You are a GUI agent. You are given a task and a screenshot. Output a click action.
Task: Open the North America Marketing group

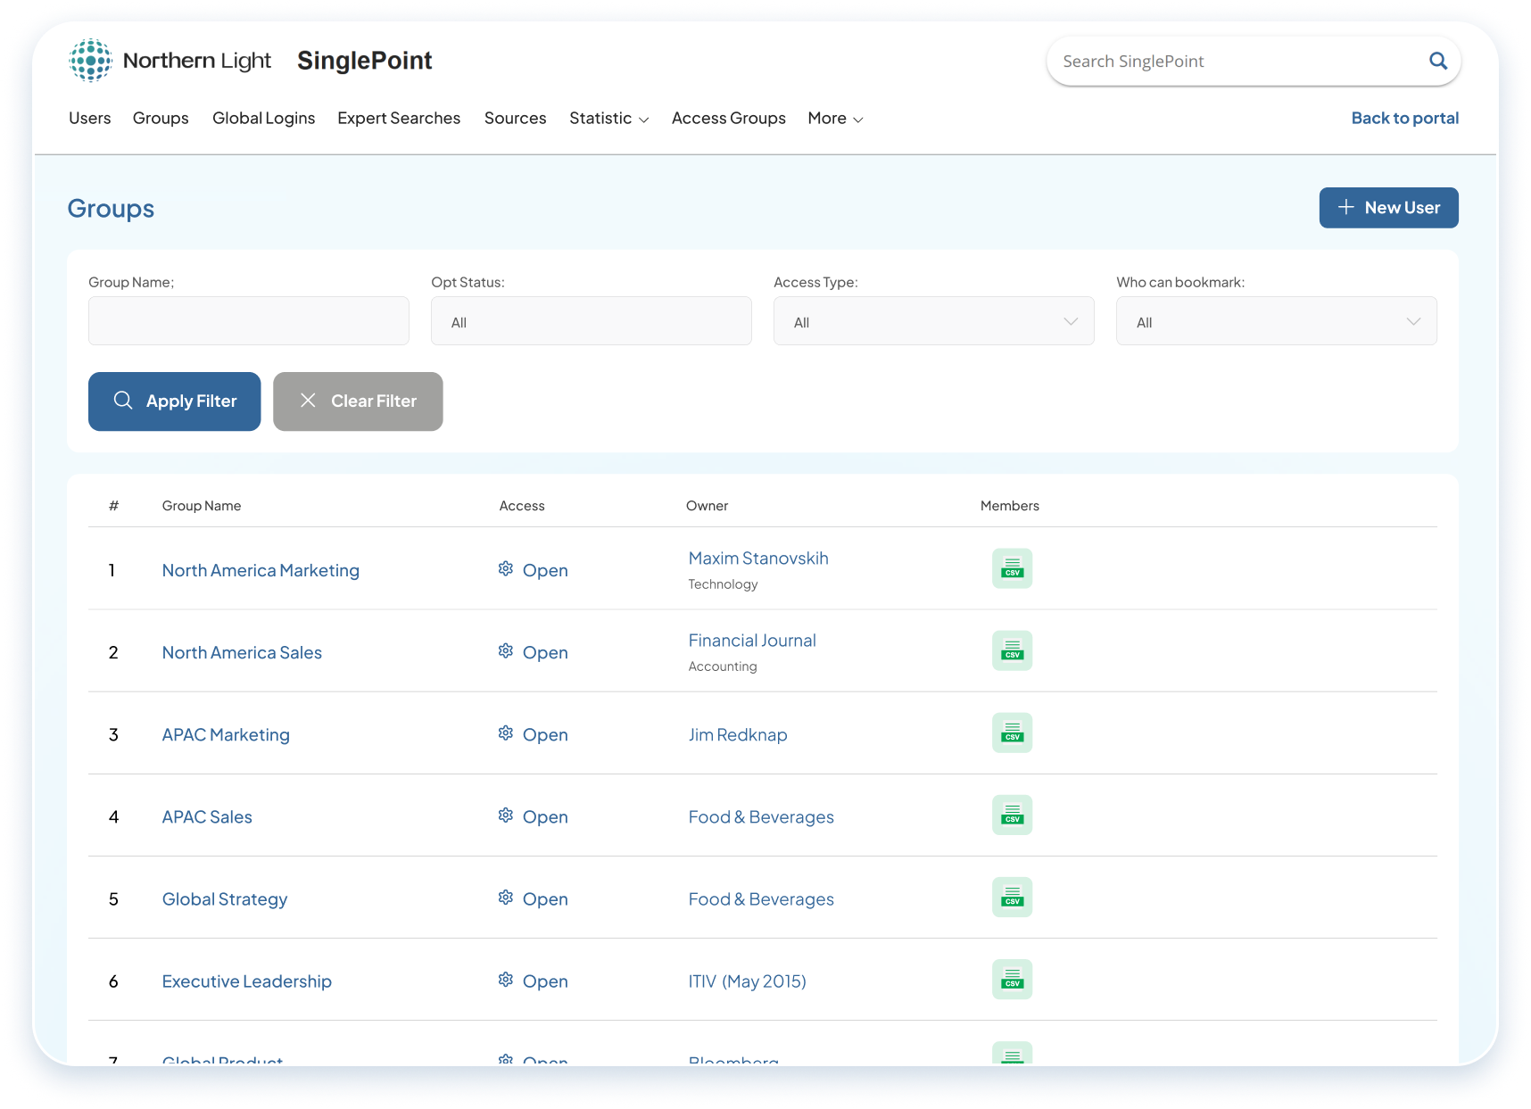(261, 570)
